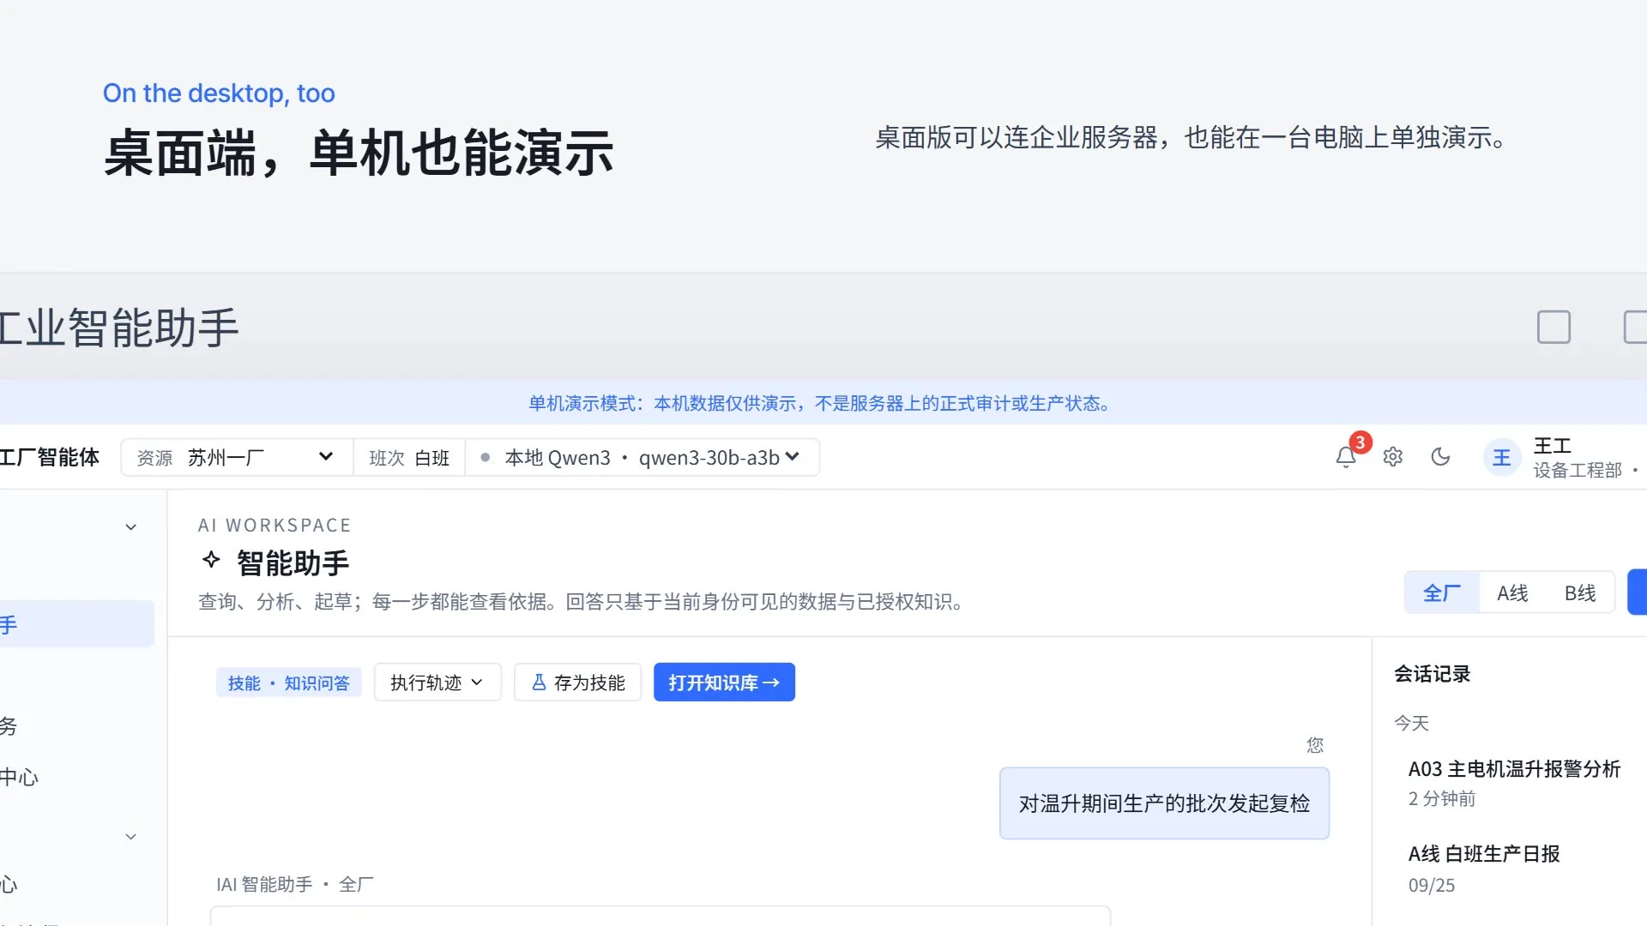Click the 王 user avatar
Image resolution: width=1647 pixels, height=926 pixels.
(1501, 458)
